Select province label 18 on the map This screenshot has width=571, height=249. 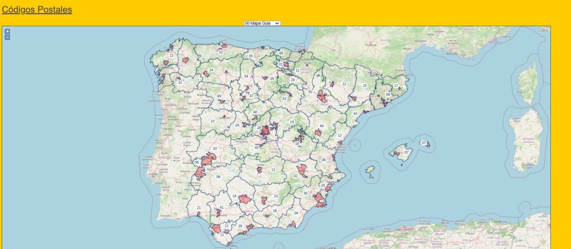click(274, 211)
